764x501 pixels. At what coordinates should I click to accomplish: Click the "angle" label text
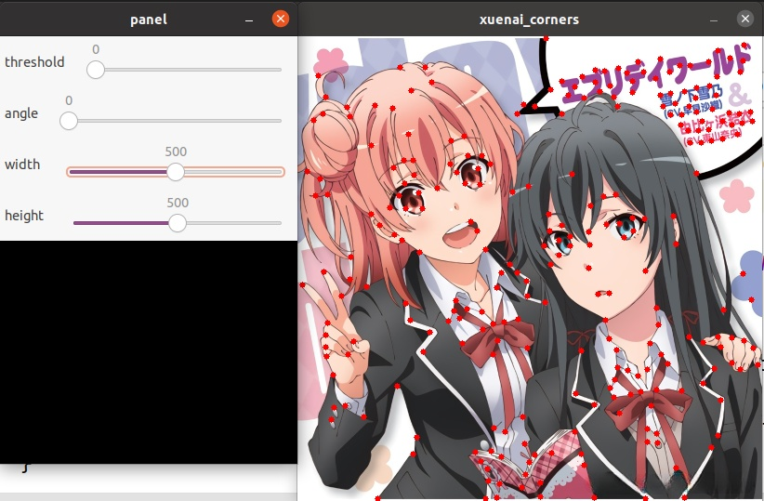click(x=21, y=113)
